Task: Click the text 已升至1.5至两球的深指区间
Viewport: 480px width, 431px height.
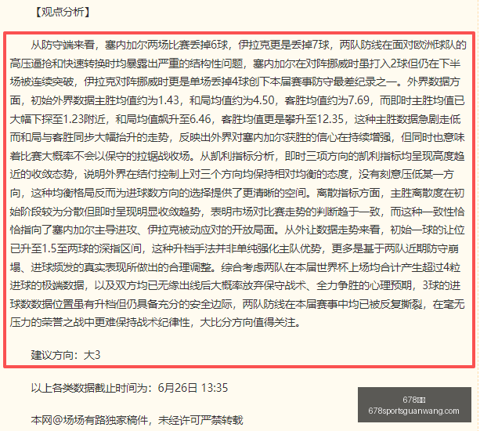Action: coord(76,248)
